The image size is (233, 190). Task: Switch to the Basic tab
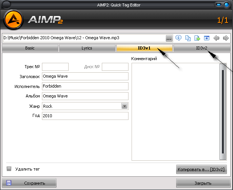coord(30,48)
